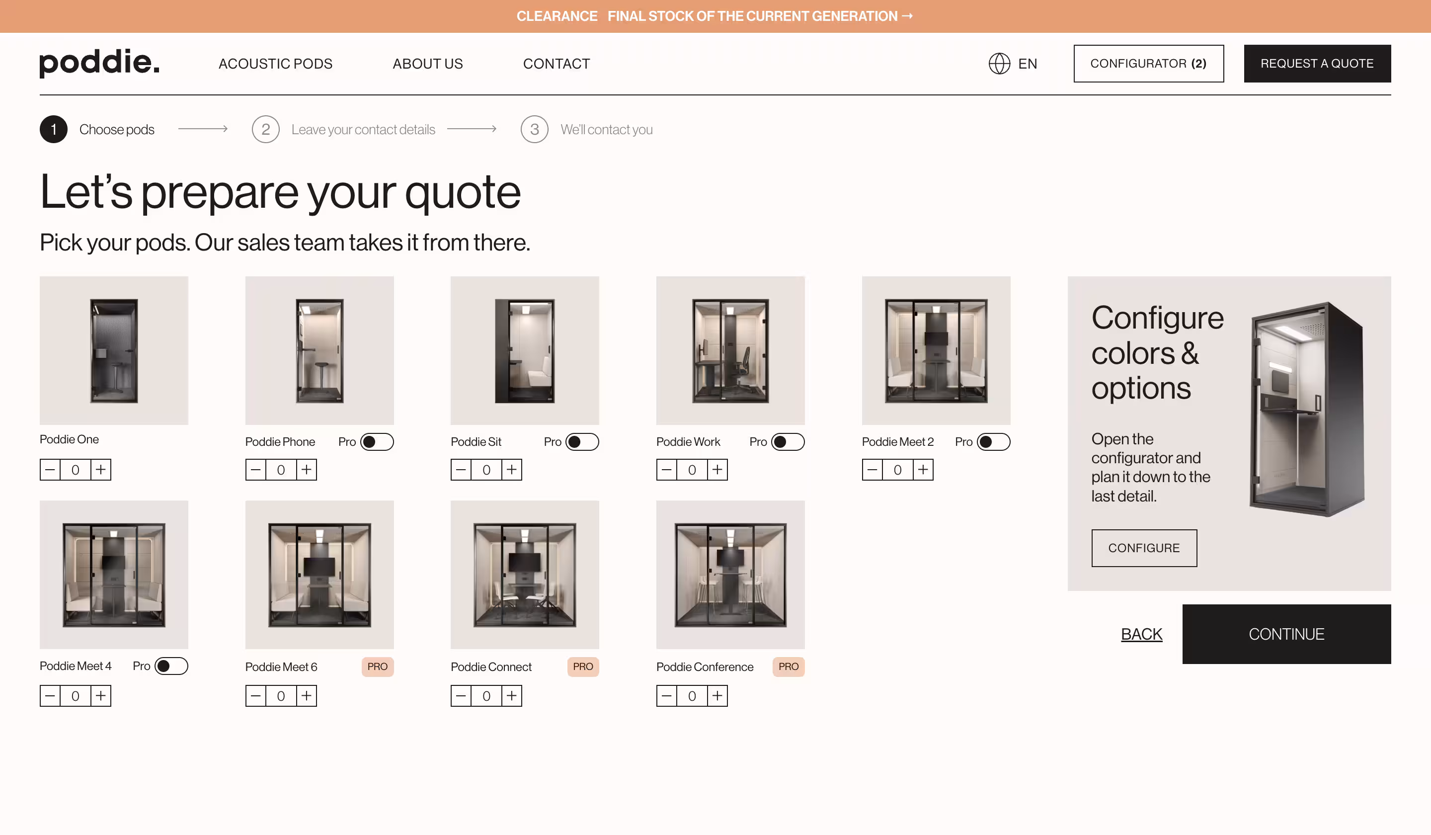The width and height of the screenshot is (1431, 835).
Task: Enable Pro toggle for Poddie Phone
Action: (377, 442)
